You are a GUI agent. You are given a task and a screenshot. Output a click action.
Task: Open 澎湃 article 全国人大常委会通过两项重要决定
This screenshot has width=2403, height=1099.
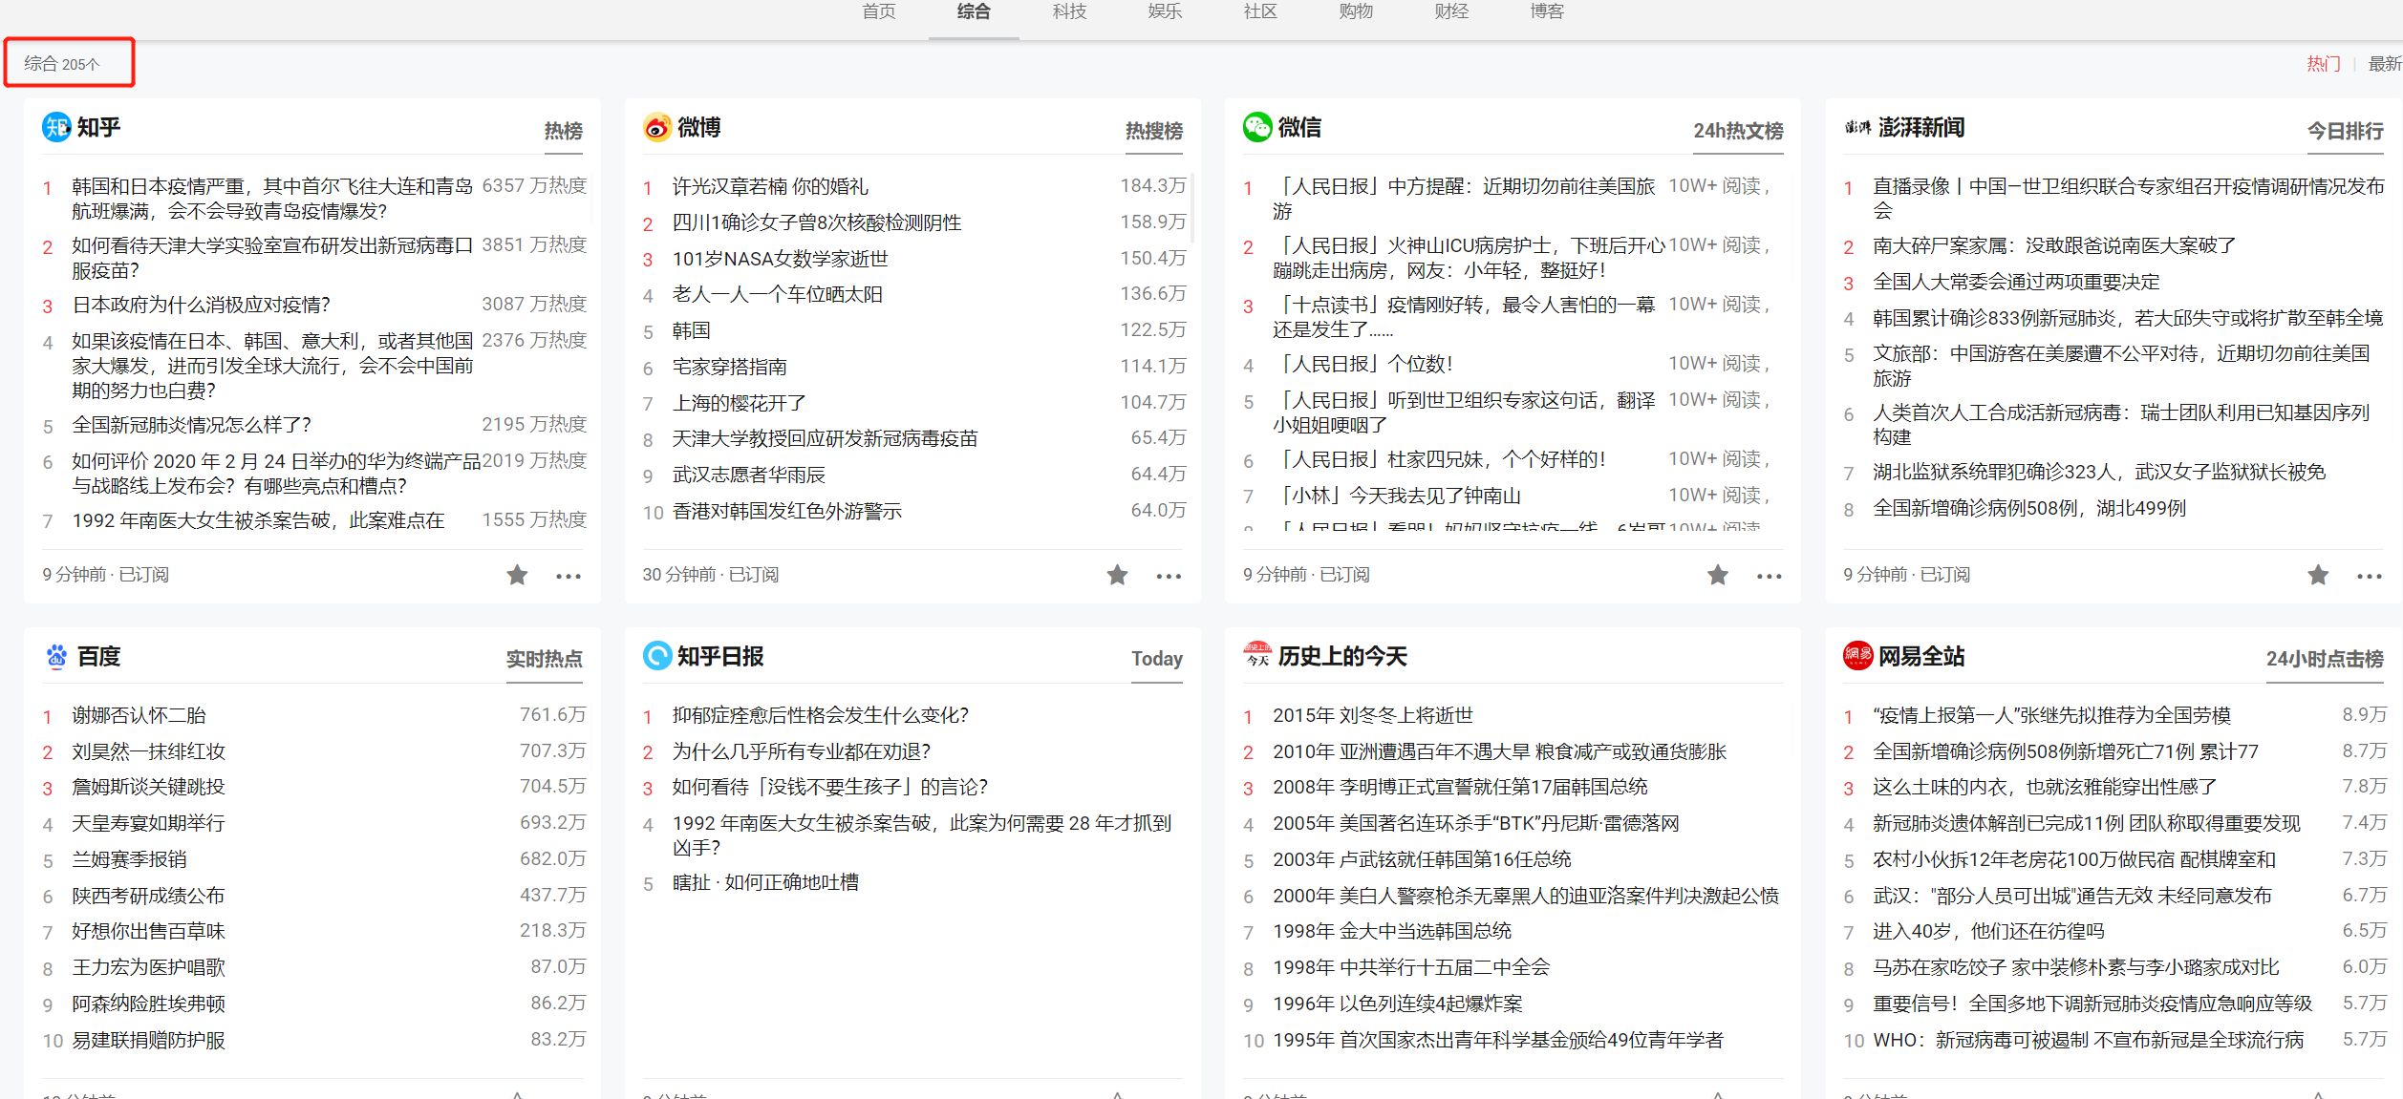pyautogui.click(x=2016, y=282)
